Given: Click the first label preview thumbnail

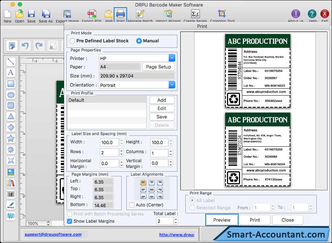Looking at the screenshot, I should [x=257, y=71].
